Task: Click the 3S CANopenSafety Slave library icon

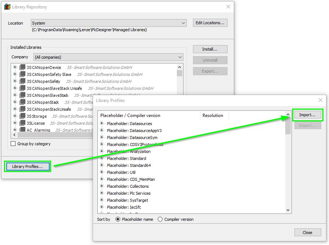Action: (22, 74)
